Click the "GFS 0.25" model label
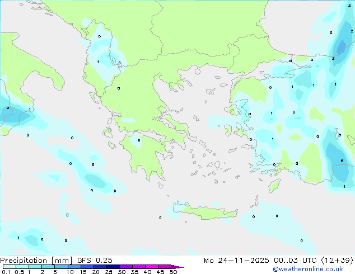Image resolution: width=355 pixels, height=274 pixels. point(95,261)
